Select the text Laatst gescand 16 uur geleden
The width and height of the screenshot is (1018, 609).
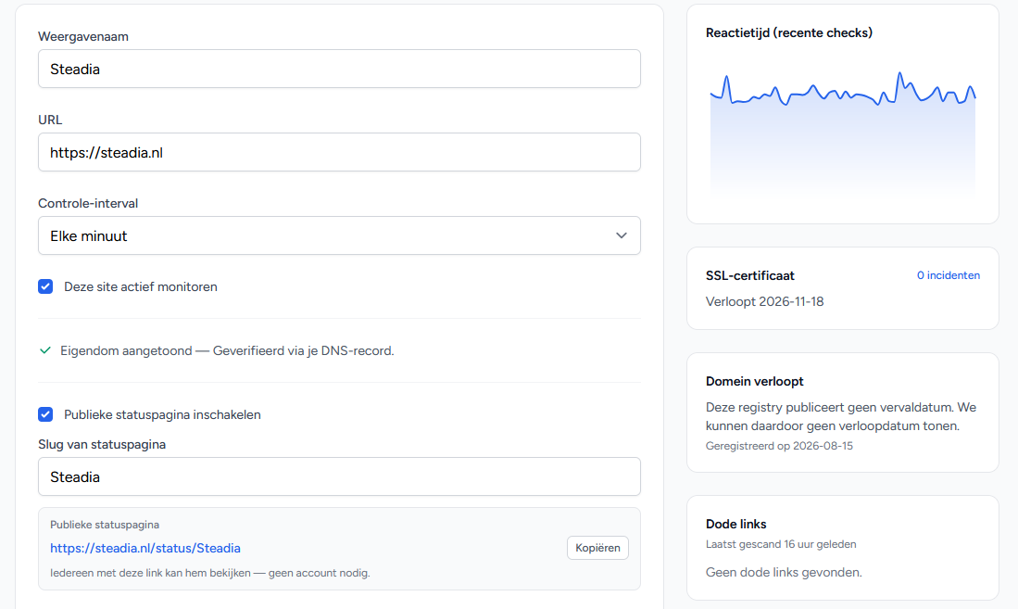[781, 545]
